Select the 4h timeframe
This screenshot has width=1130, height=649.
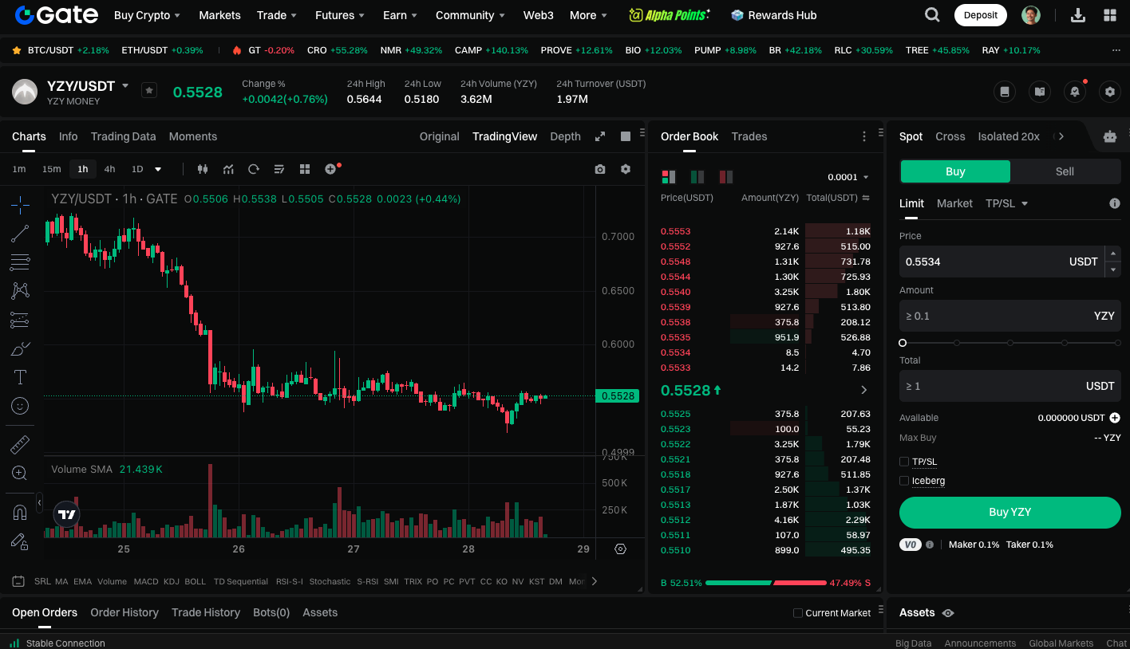[109, 169]
